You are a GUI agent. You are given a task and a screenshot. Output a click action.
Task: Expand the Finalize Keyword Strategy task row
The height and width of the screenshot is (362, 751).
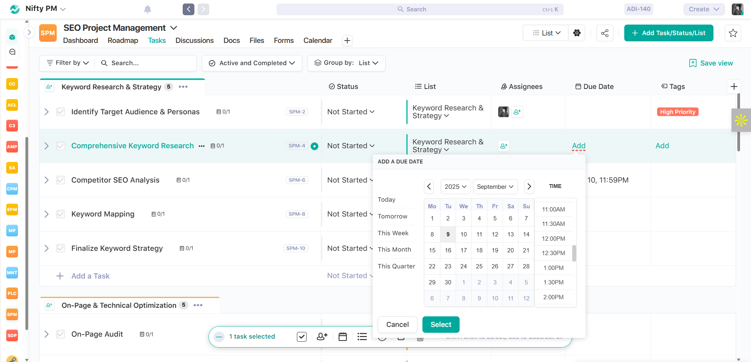pyautogui.click(x=47, y=248)
